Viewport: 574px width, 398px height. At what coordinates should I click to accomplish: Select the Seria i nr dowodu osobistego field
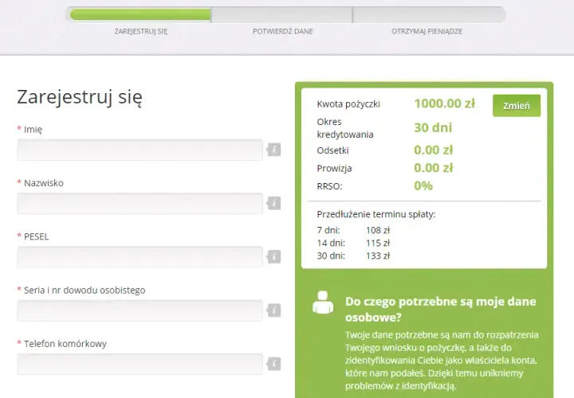(x=140, y=310)
